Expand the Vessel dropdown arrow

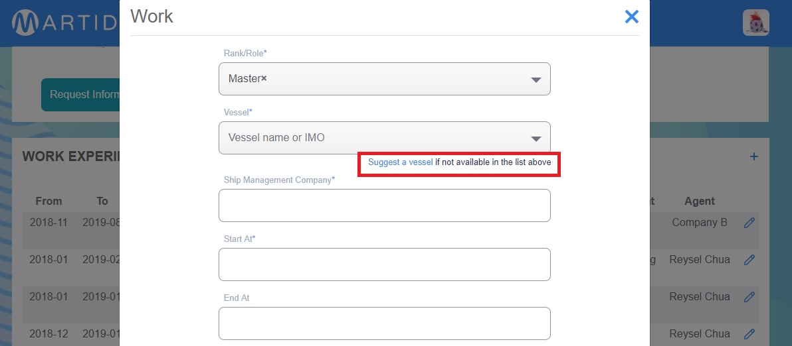point(536,139)
